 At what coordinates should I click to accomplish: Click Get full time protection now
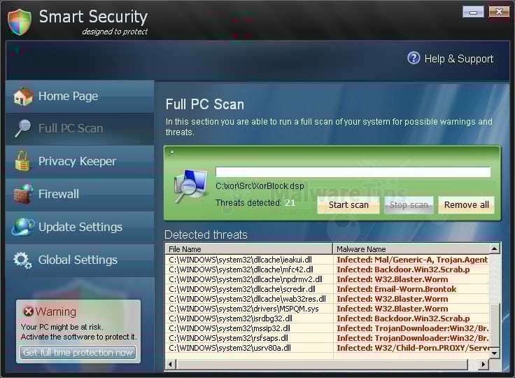78,352
